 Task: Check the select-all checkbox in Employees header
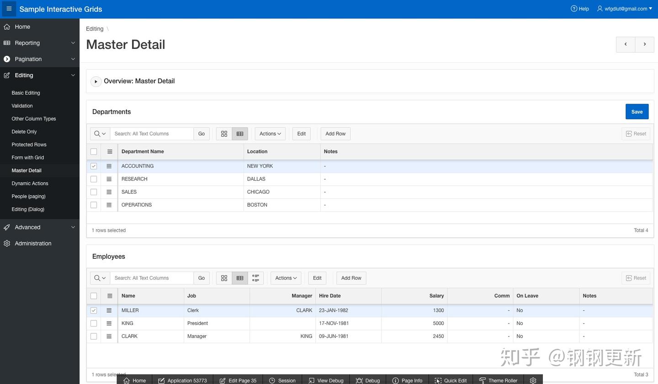click(x=93, y=296)
